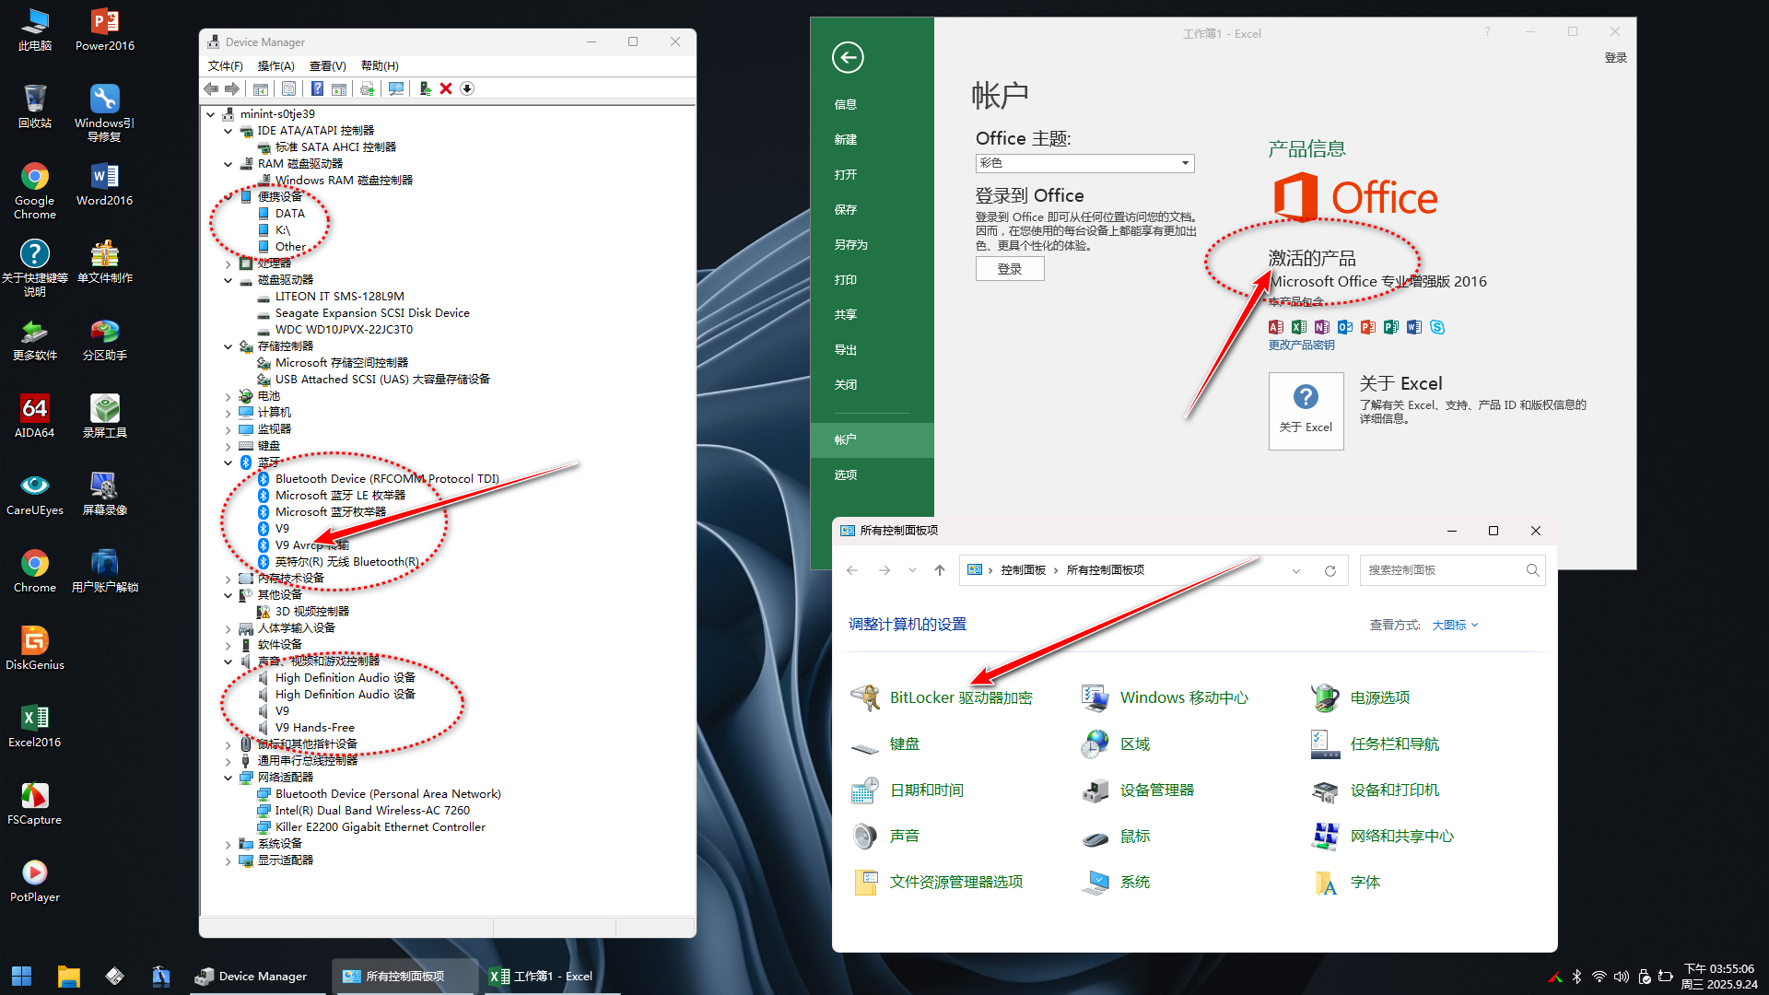Click search magnifier in Control Panel search box
The image size is (1769, 995).
(x=1532, y=570)
